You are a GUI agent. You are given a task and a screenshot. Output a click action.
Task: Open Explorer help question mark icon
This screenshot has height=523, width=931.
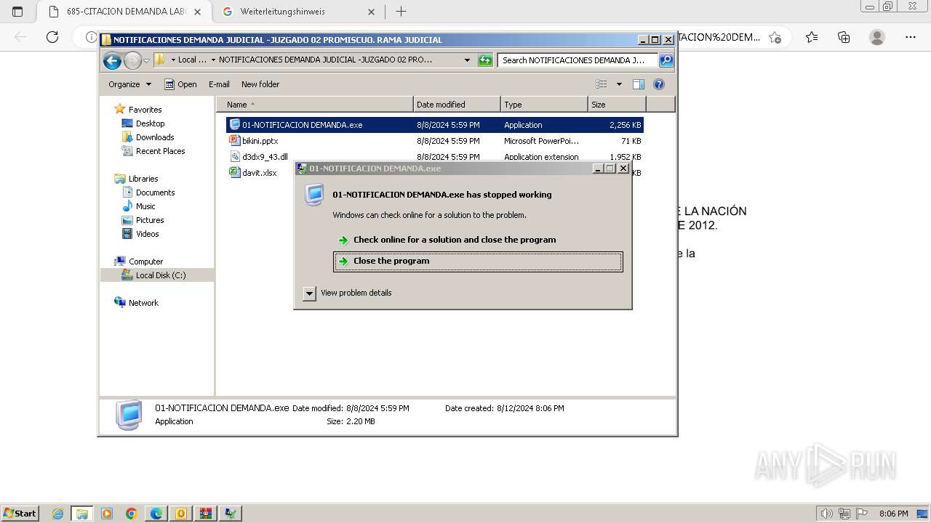click(659, 84)
